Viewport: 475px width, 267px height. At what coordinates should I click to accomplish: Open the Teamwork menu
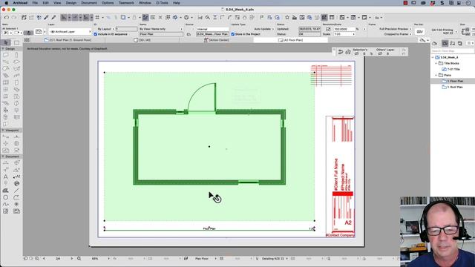(x=126, y=3)
